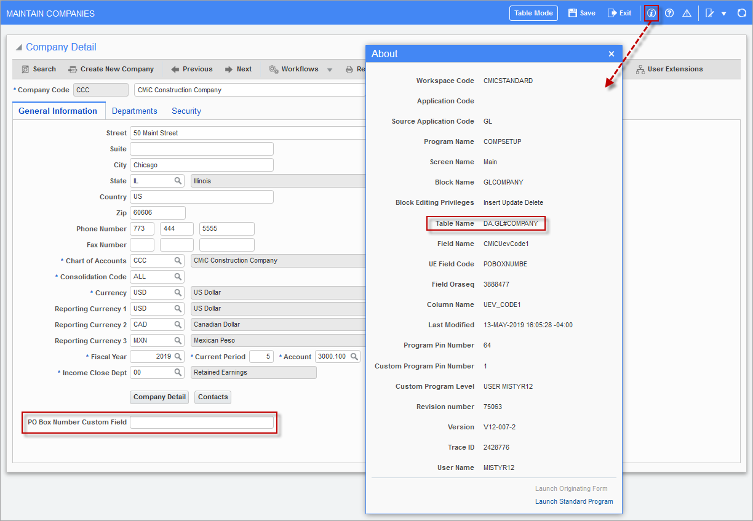
Task: Switch to the Departments tab
Action: click(x=134, y=111)
